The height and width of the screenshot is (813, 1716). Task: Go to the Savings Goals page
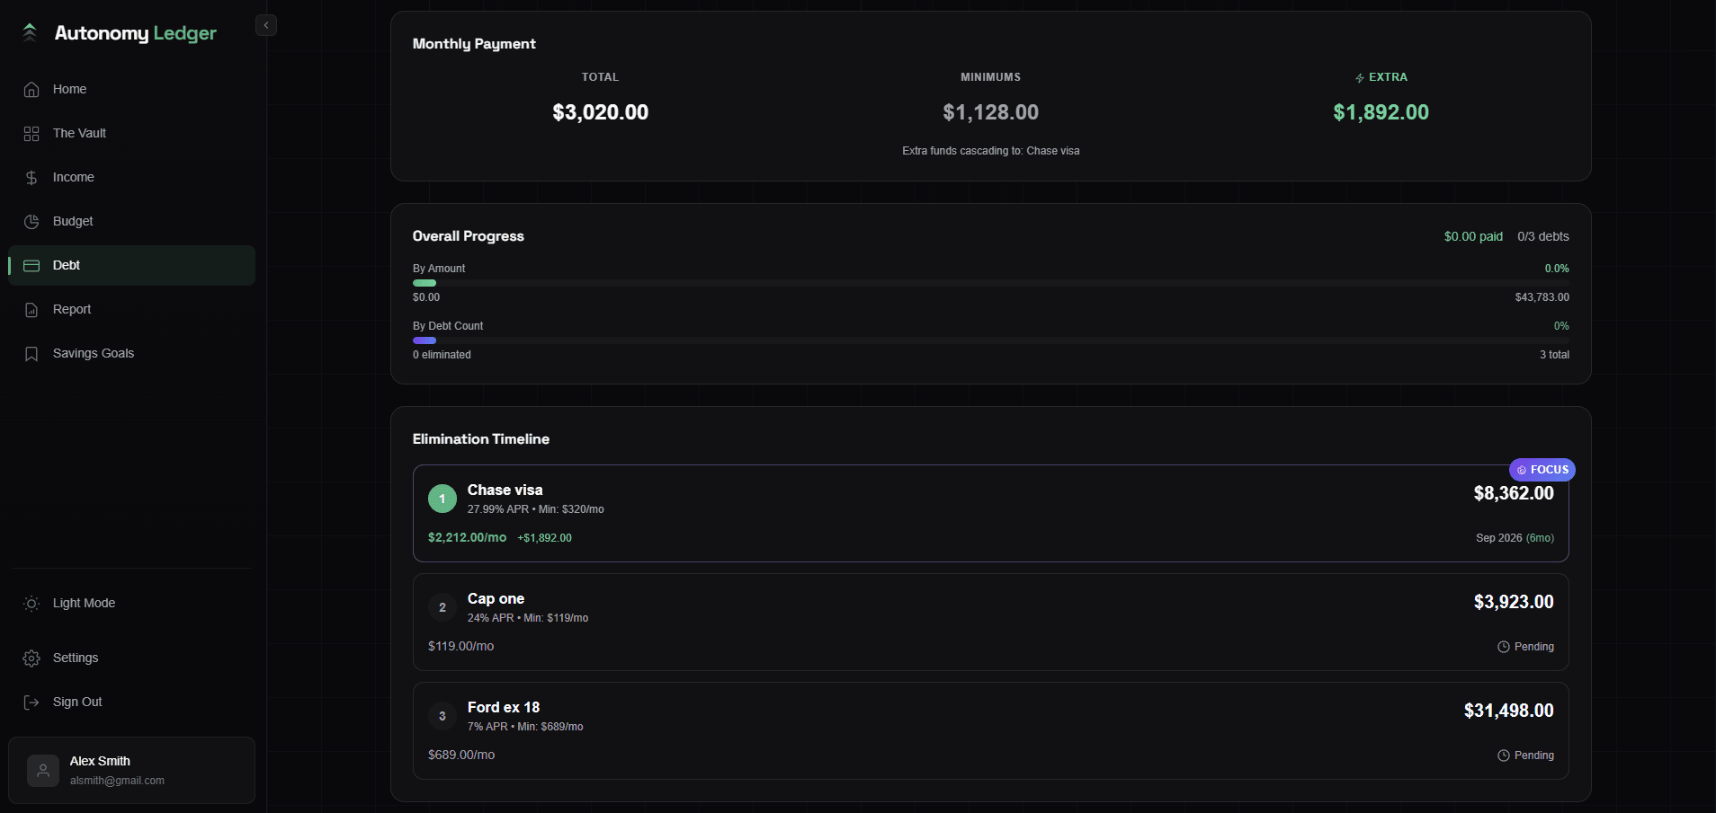[94, 354]
